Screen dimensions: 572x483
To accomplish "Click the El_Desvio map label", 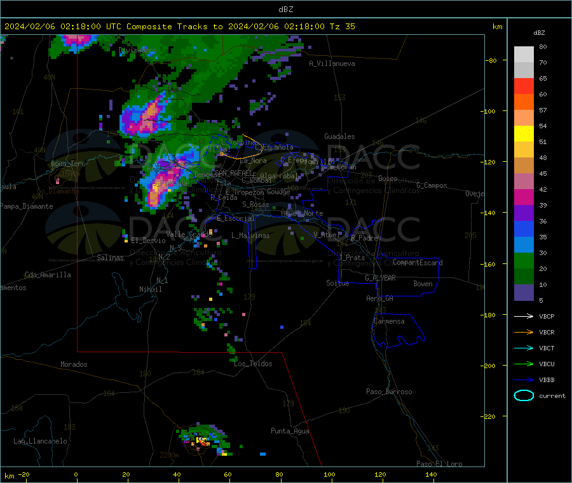I will click(148, 241).
